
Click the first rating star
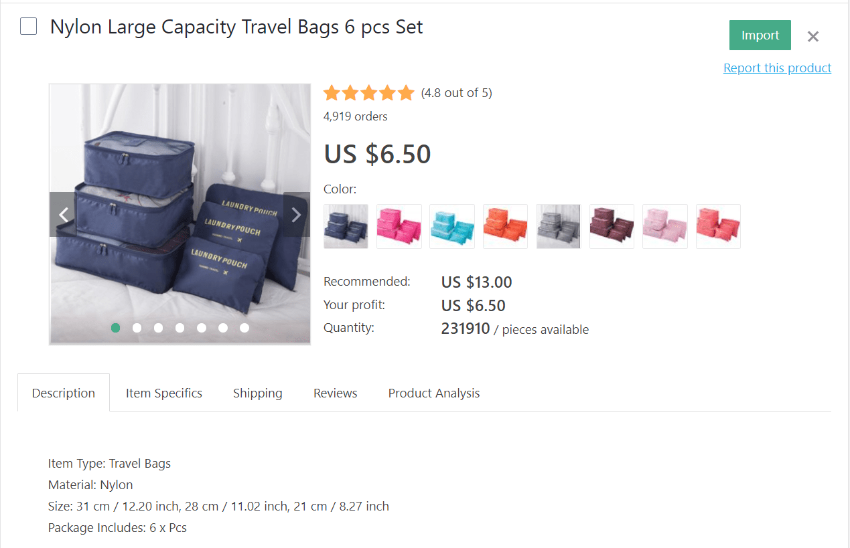tap(332, 92)
